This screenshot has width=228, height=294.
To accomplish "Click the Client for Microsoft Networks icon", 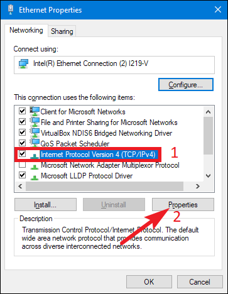I will click(35, 111).
